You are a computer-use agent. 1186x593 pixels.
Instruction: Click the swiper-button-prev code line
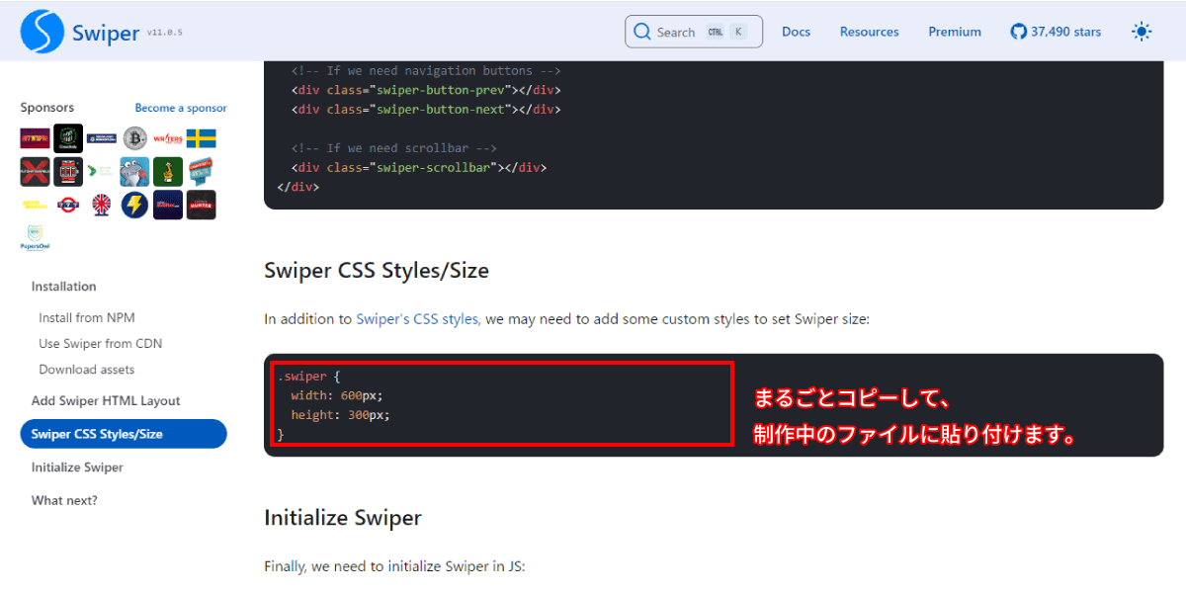pyautogui.click(x=426, y=90)
